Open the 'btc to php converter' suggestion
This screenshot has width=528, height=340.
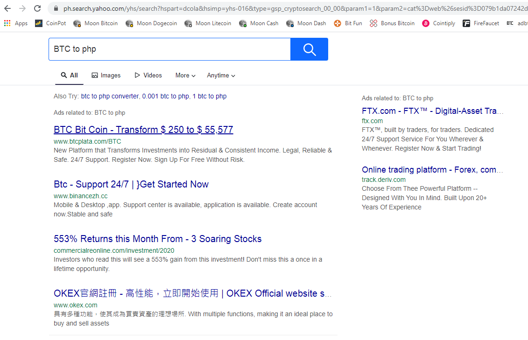(110, 96)
